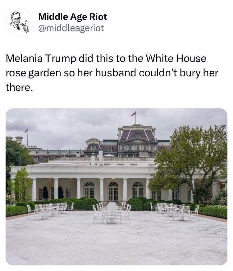
Task: Click the left group of white chairs
Action: click(x=50, y=210)
